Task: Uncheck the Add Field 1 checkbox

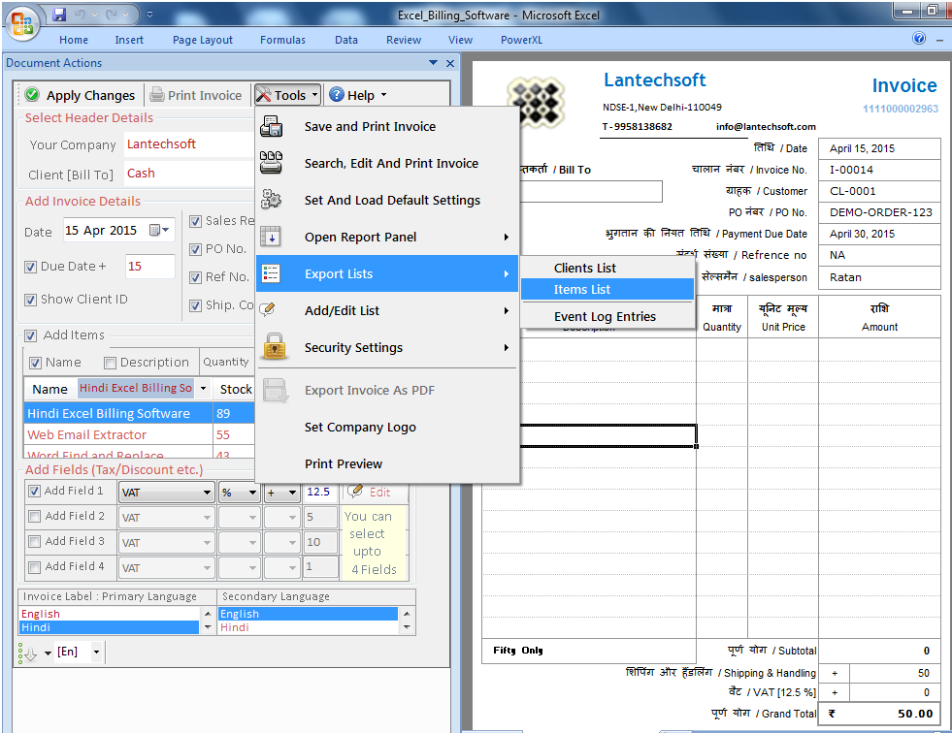Action: click(x=35, y=491)
